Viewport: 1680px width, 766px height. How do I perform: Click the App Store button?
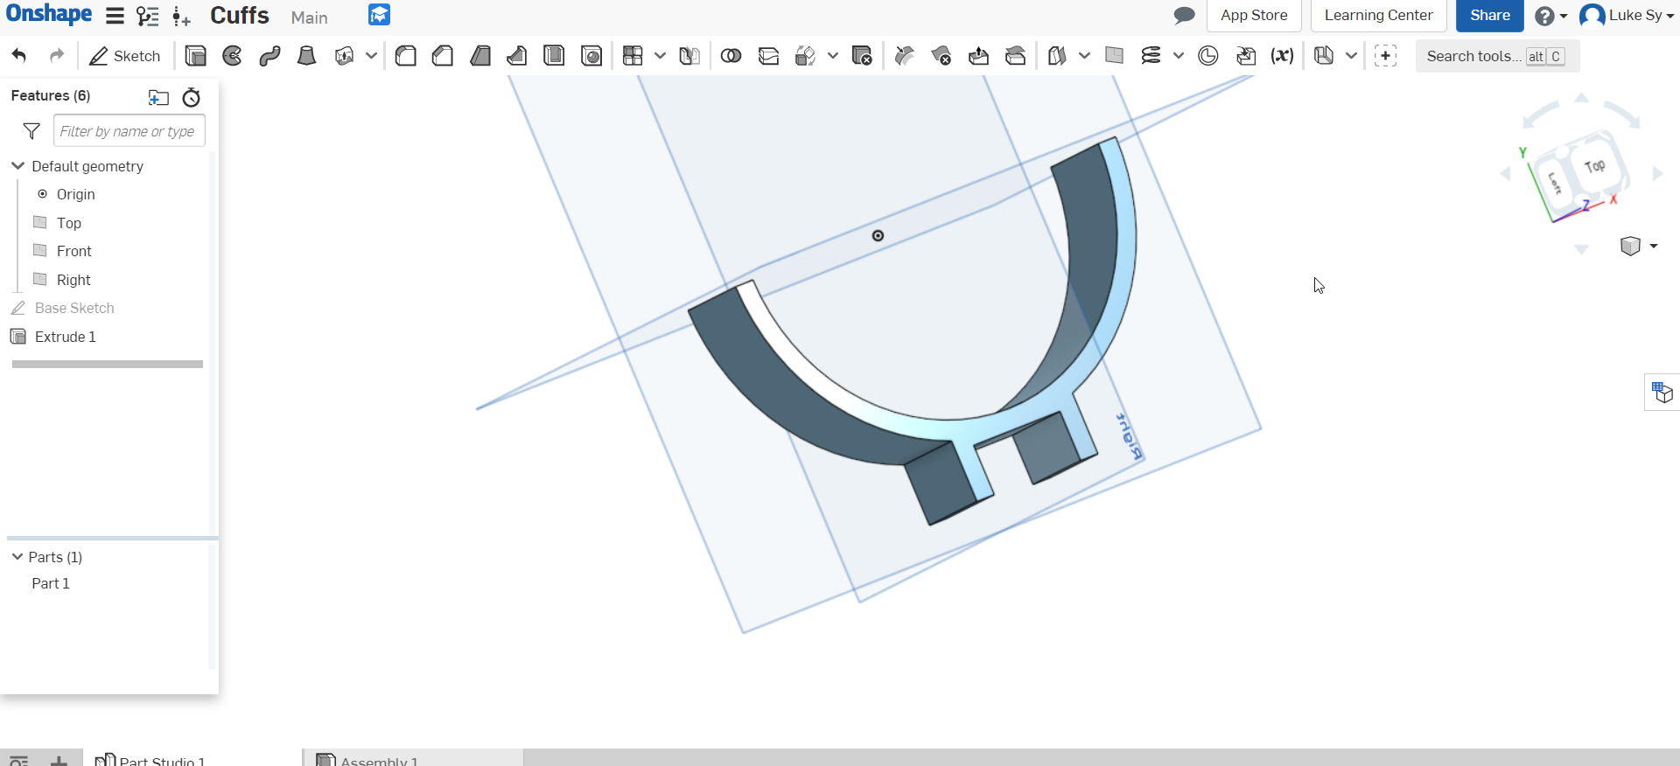pos(1254,16)
